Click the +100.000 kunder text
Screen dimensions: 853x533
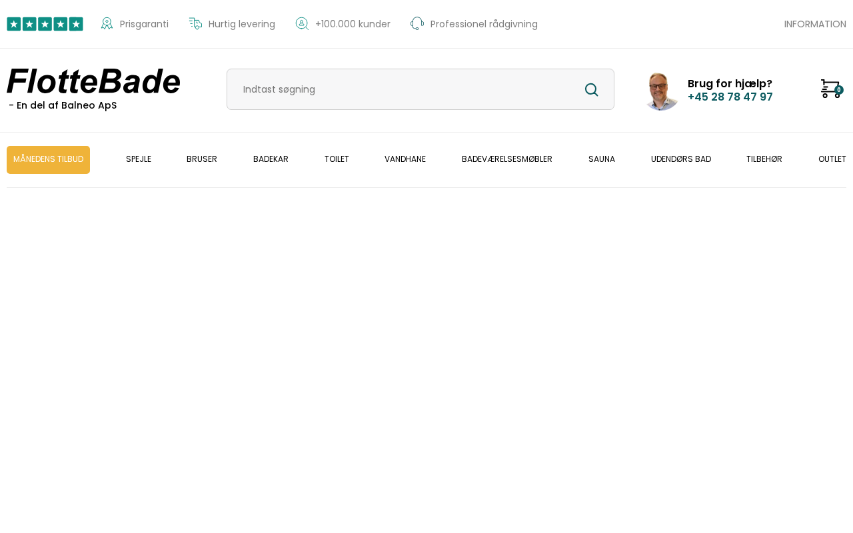tap(353, 24)
